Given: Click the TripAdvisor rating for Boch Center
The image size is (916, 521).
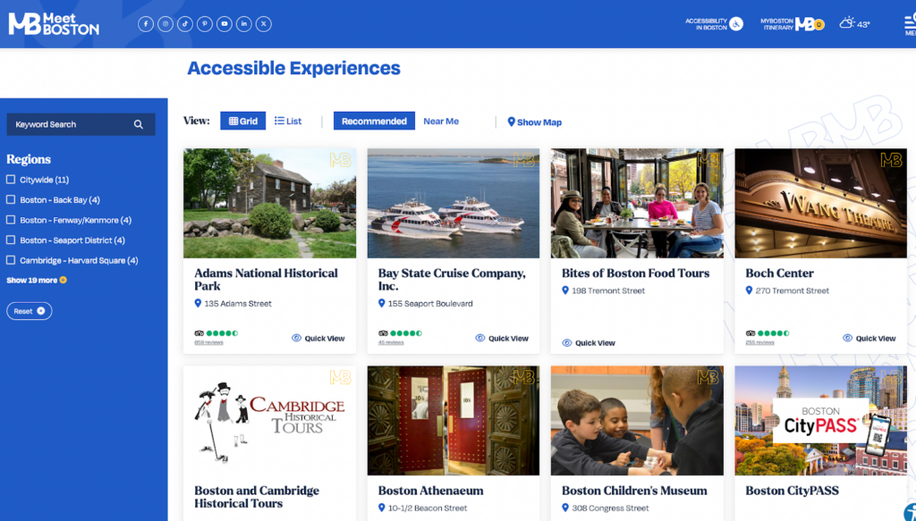Looking at the screenshot, I should point(768,333).
